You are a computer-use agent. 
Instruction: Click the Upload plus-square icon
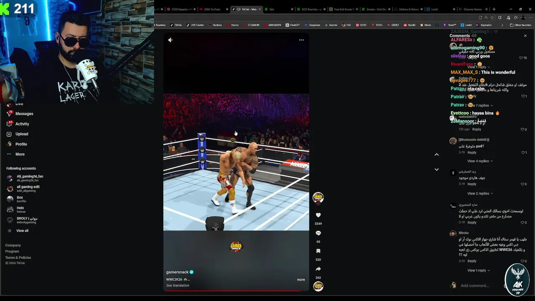coord(9,134)
